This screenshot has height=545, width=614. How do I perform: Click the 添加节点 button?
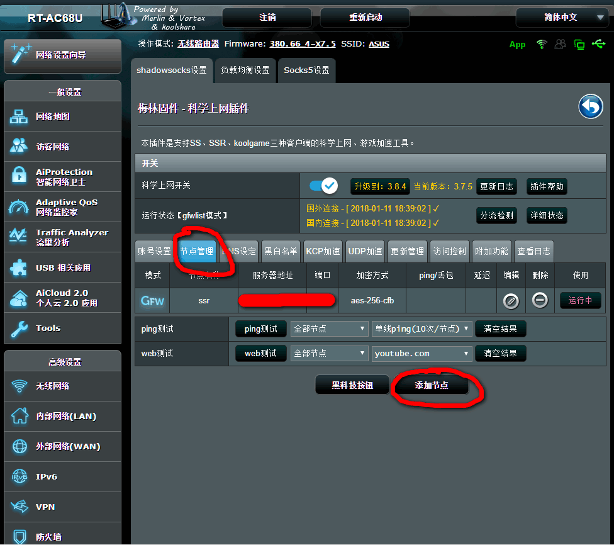432,385
